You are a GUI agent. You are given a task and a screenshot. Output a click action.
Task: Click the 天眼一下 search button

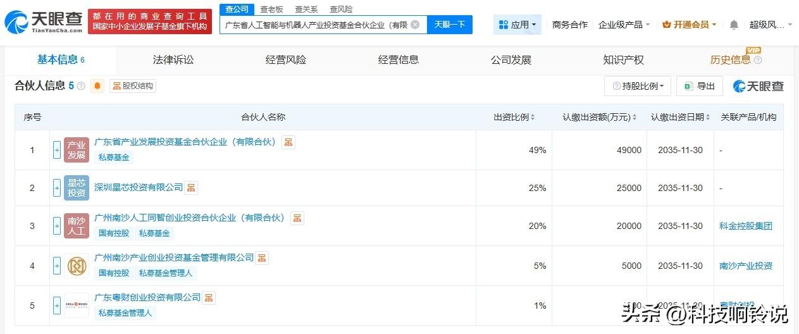pos(450,25)
